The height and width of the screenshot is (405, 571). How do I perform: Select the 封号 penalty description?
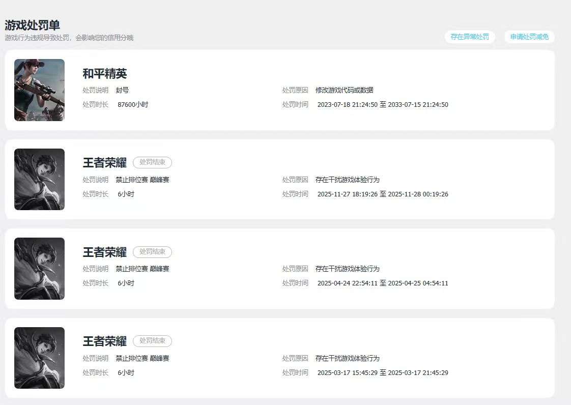(x=122, y=90)
